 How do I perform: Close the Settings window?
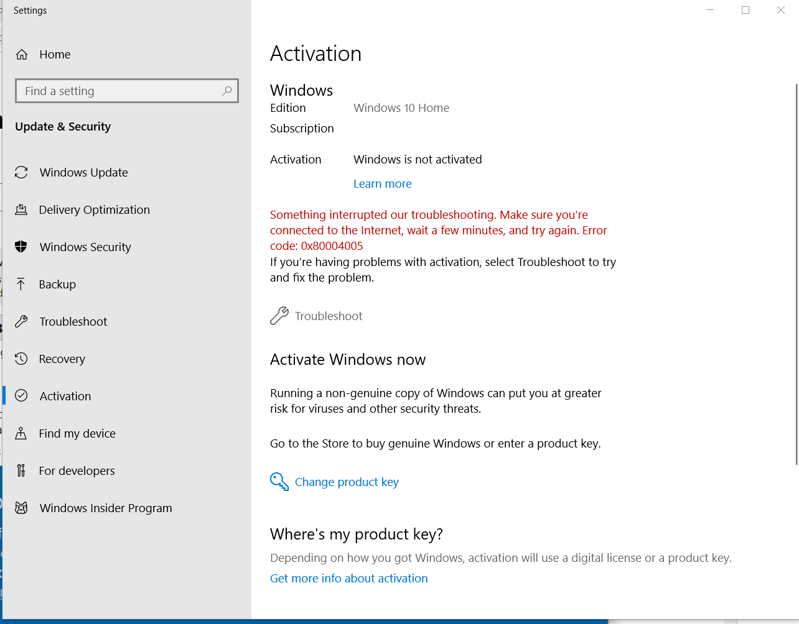781,10
